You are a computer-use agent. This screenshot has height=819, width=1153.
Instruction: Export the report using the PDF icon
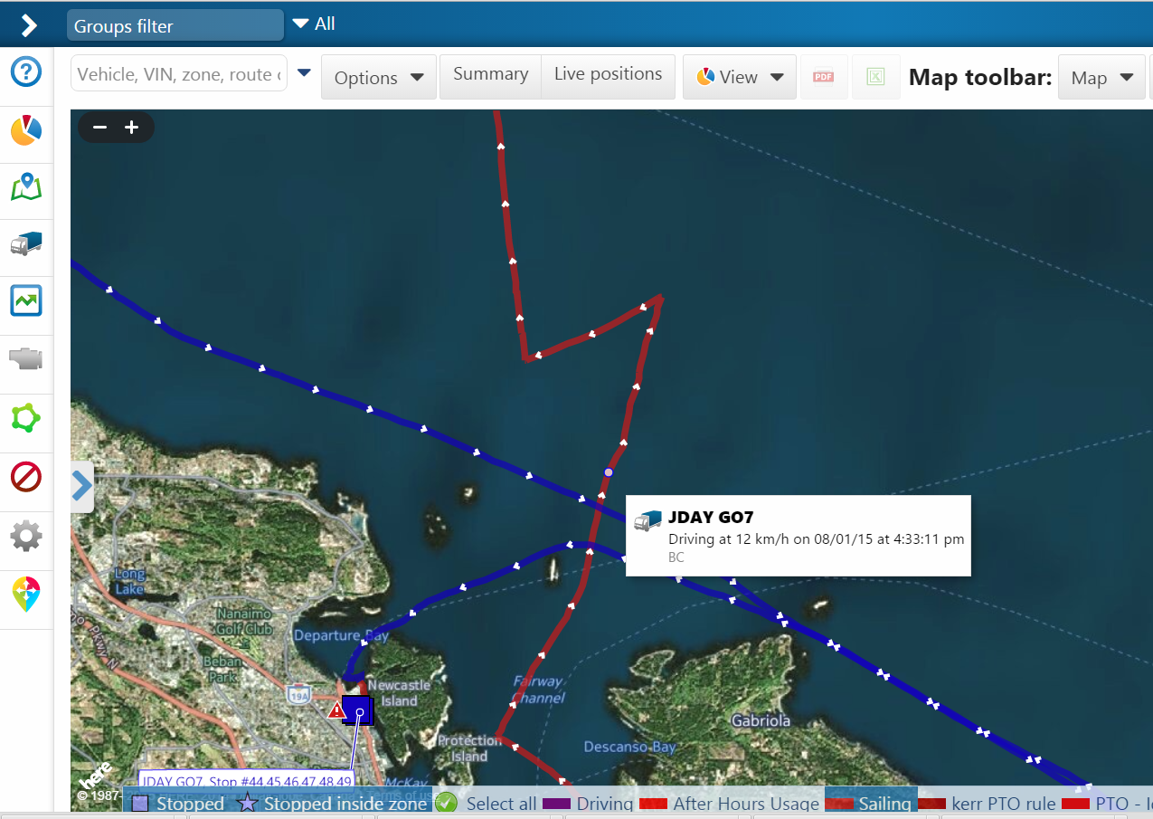click(823, 77)
